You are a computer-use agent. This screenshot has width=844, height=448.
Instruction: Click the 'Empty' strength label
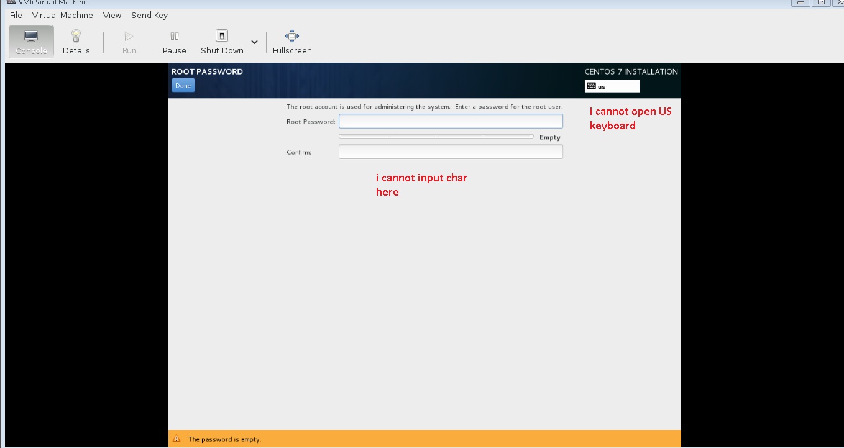click(550, 137)
